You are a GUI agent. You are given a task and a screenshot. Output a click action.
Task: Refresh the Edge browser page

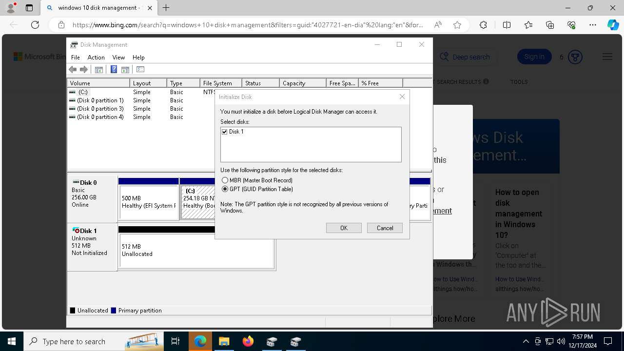click(x=35, y=25)
